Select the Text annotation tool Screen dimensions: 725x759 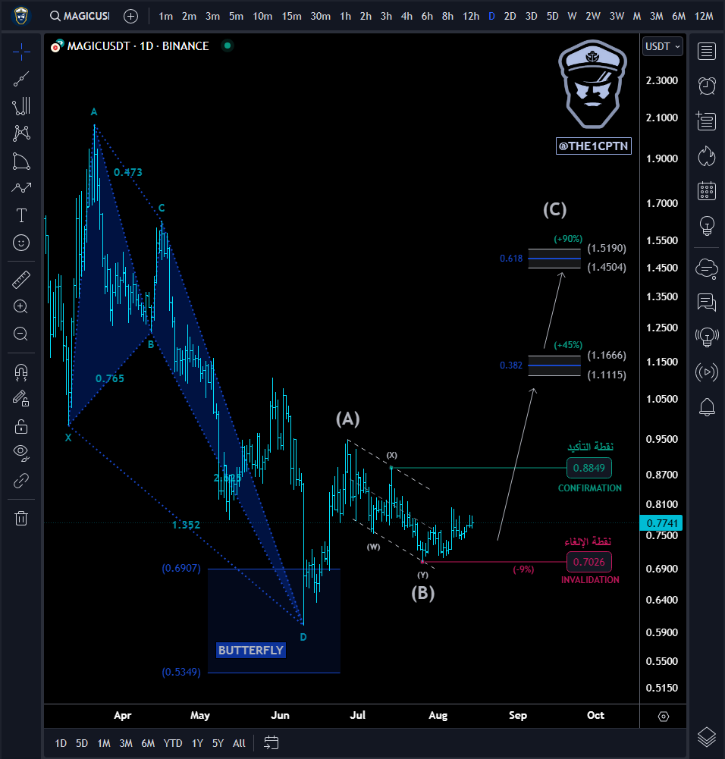21,215
